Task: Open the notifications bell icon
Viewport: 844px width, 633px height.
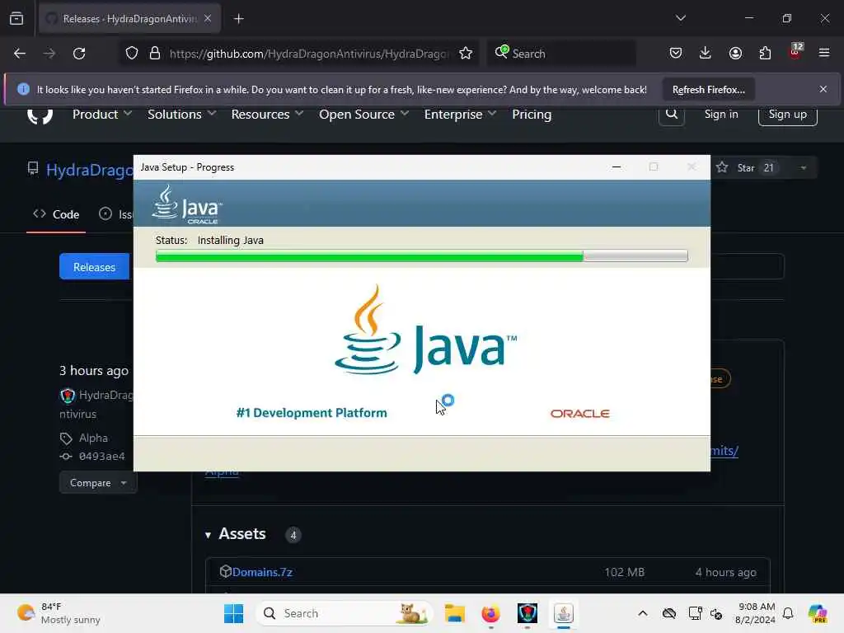Action: pyautogui.click(x=788, y=613)
